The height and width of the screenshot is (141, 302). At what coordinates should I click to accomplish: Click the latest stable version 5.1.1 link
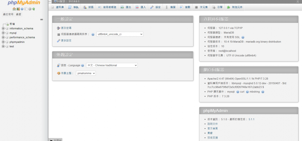[251, 119]
